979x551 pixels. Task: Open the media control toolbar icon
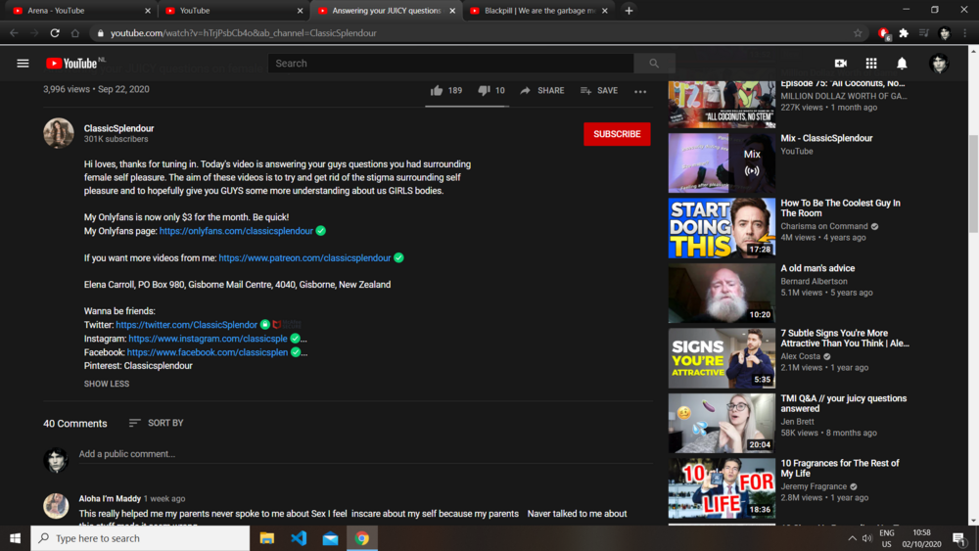coord(924,33)
